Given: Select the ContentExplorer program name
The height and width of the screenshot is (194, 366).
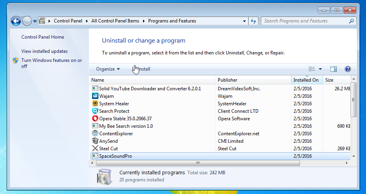Looking at the screenshot, I should coord(116,134).
